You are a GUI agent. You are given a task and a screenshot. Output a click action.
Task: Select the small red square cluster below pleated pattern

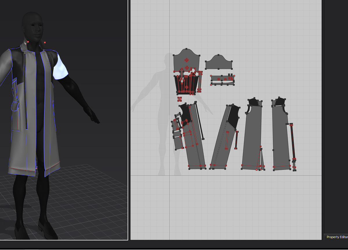pos(180,99)
